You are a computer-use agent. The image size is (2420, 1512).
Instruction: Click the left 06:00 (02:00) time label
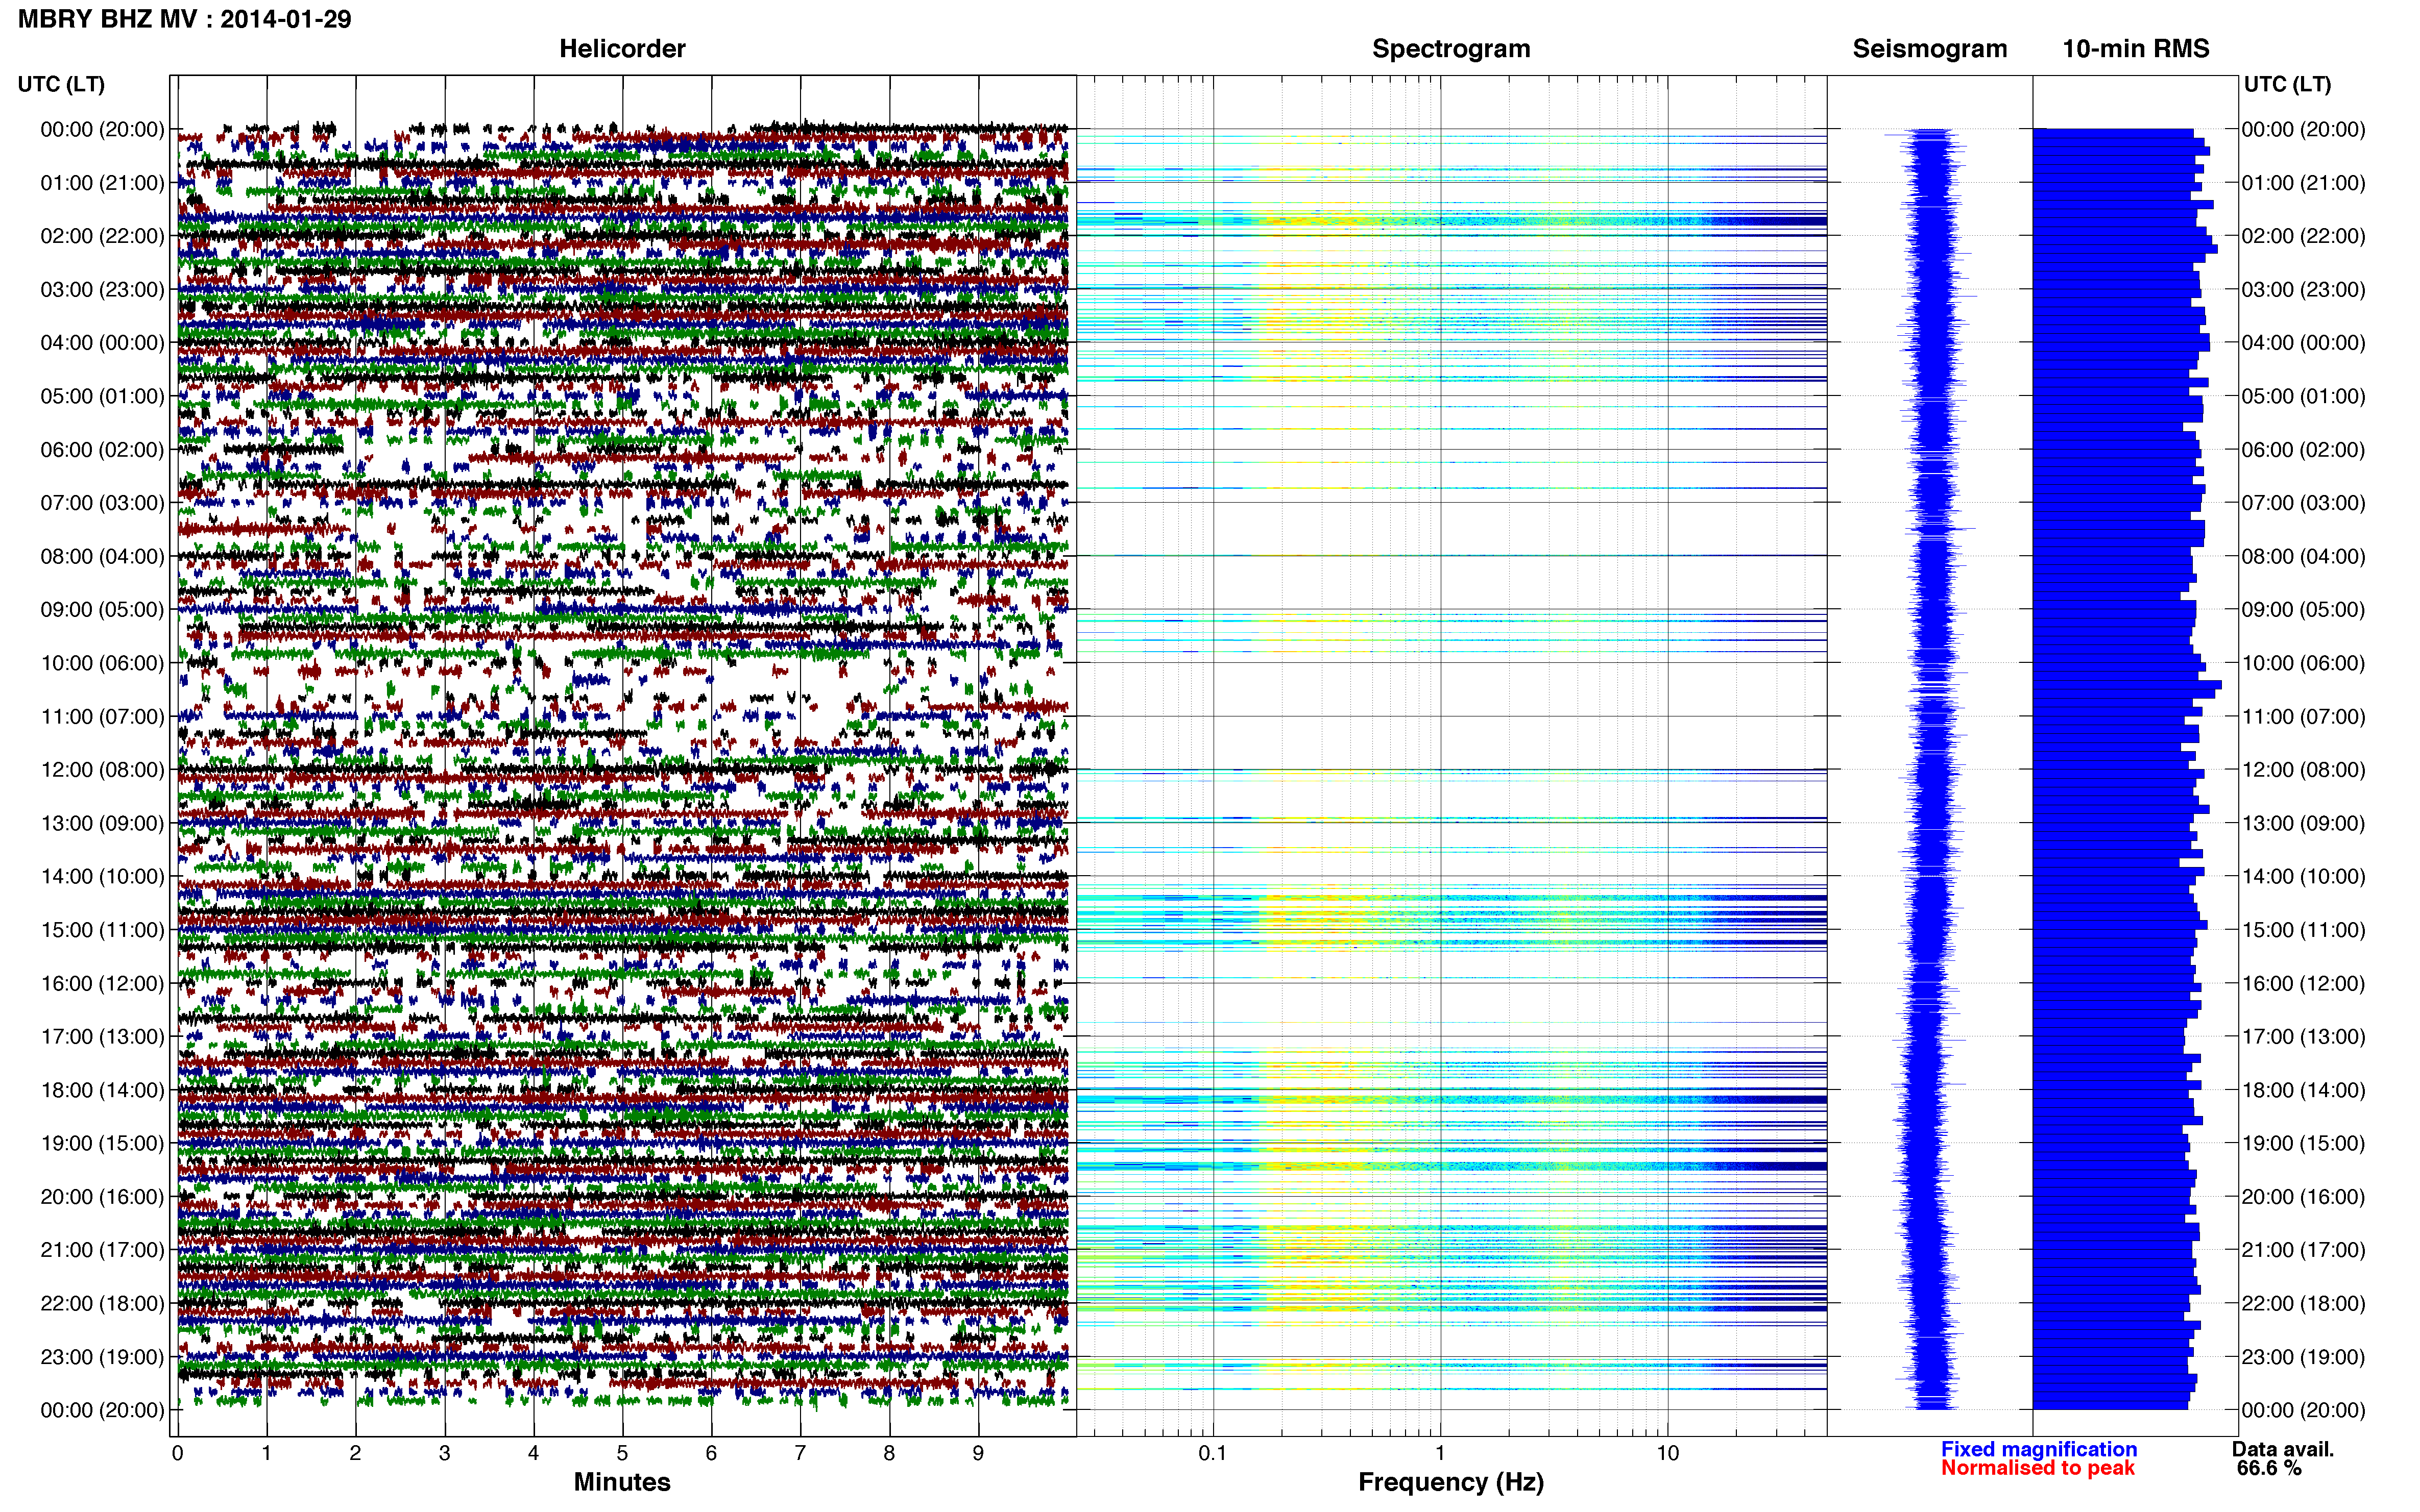coord(102,450)
